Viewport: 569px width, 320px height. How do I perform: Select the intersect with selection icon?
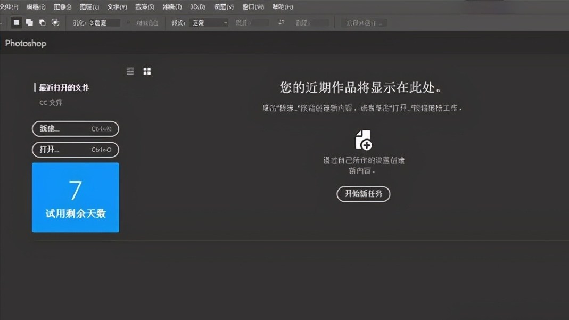54,23
